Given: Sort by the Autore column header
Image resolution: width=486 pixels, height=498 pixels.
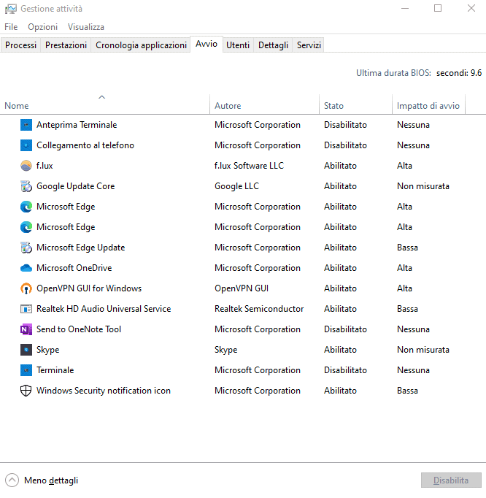Looking at the screenshot, I should [x=264, y=104].
